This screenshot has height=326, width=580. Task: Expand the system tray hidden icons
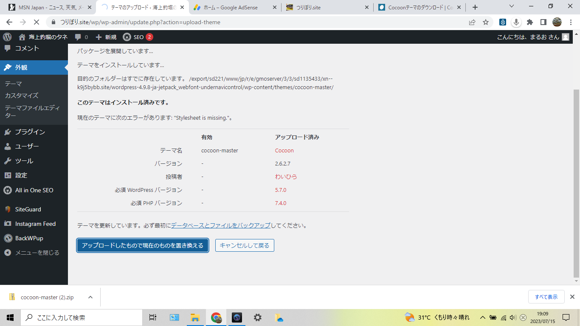[482, 318]
